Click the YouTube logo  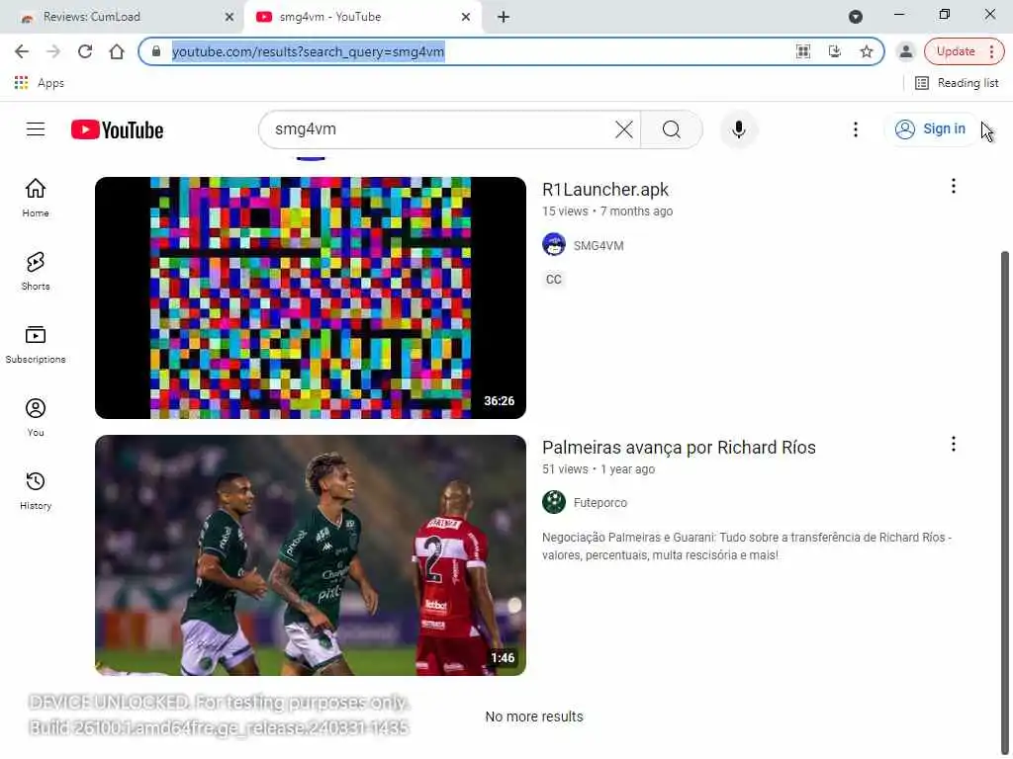(x=117, y=129)
